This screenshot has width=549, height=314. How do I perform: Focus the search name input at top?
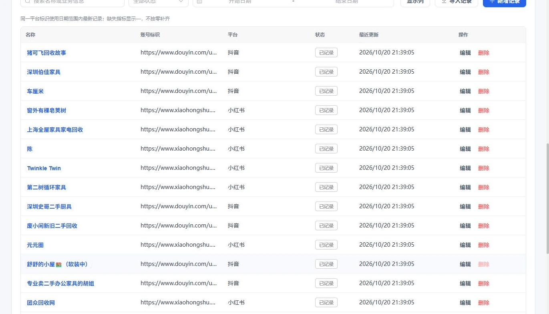tap(72, 2)
